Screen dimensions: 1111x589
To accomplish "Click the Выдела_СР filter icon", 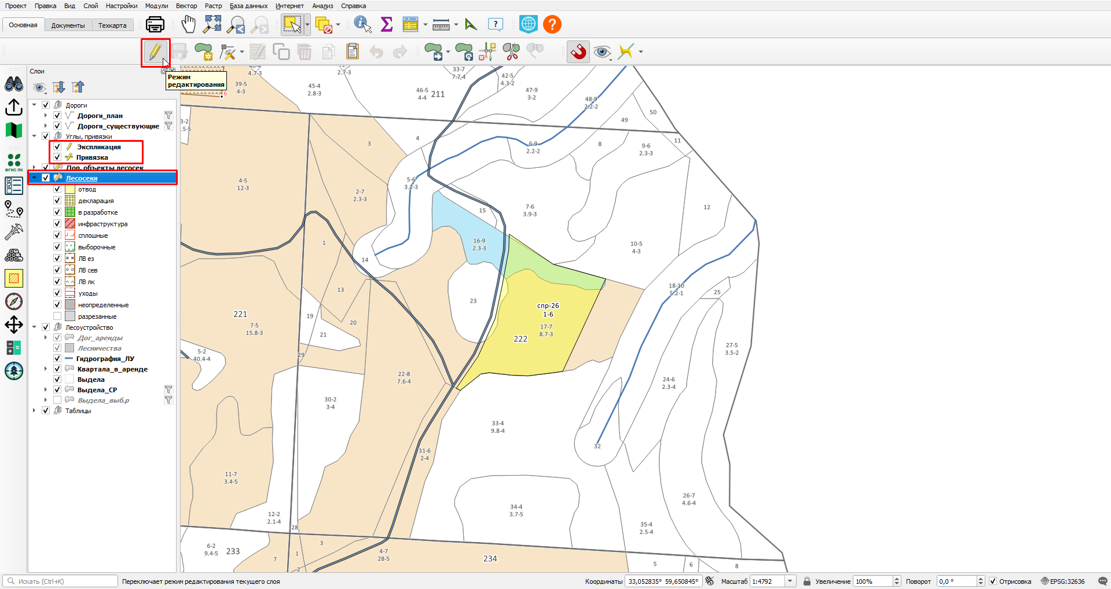I will (x=168, y=389).
